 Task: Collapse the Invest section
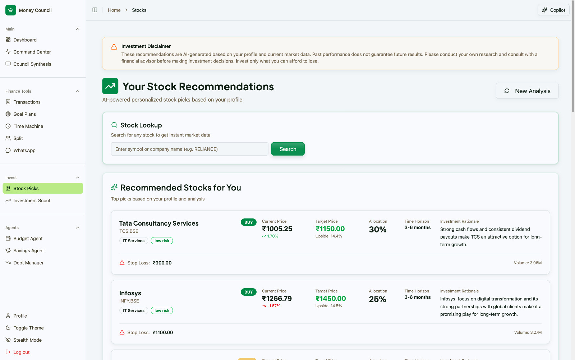tap(78, 177)
